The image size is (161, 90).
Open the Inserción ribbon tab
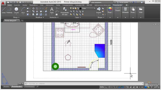click(x=17, y=5)
